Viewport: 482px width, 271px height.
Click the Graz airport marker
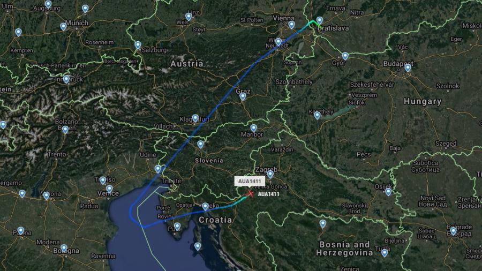pos(243,97)
